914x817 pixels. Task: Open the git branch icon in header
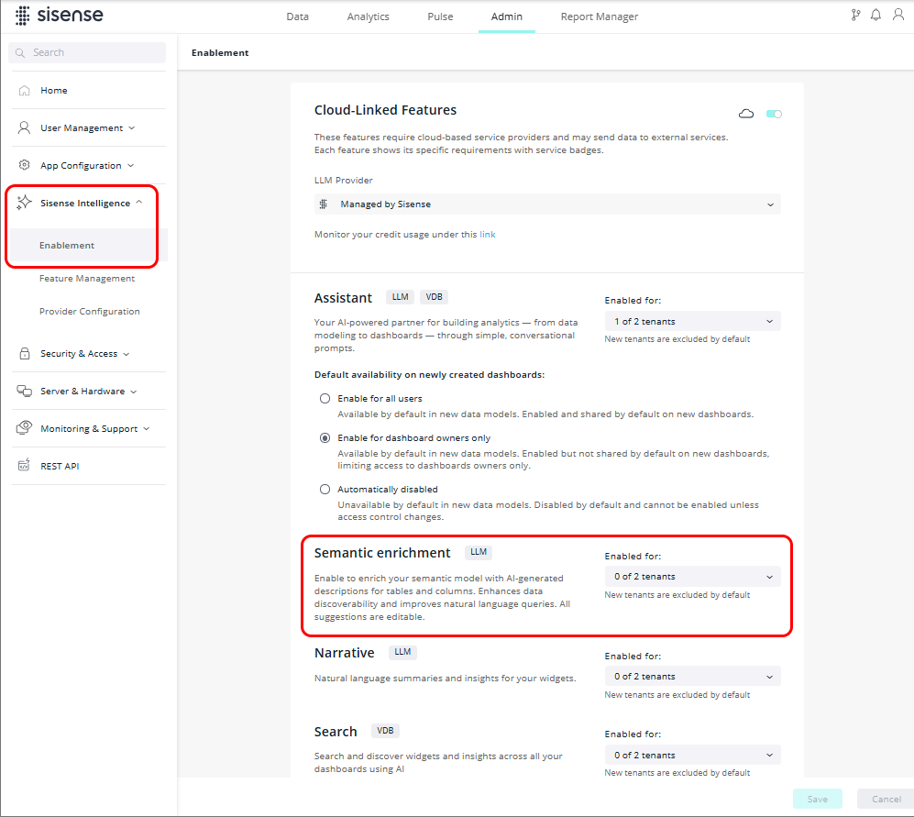[x=855, y=16]
